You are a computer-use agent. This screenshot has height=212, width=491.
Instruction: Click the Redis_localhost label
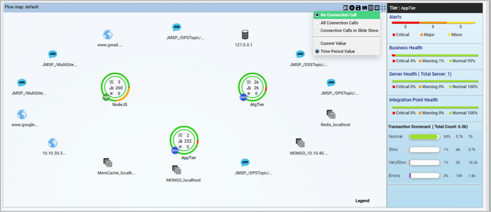pyautogui.click(x=335, y=125)
